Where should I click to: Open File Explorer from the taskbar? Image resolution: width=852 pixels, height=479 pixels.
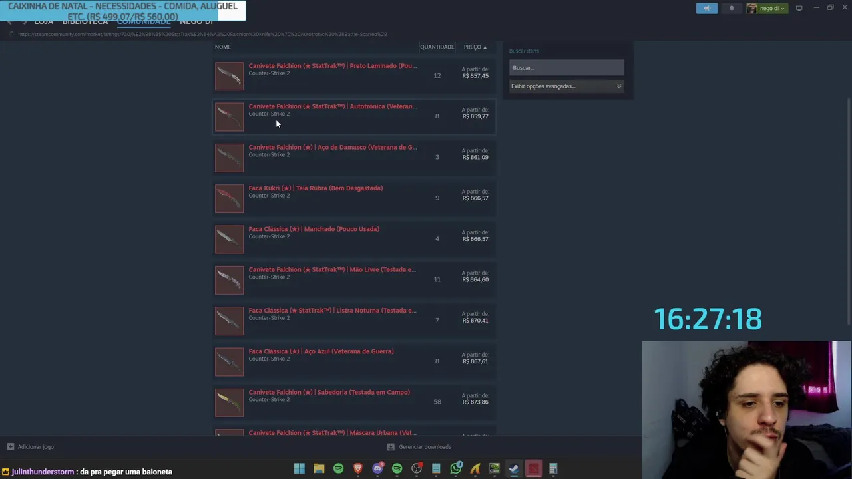click(319, 469)
